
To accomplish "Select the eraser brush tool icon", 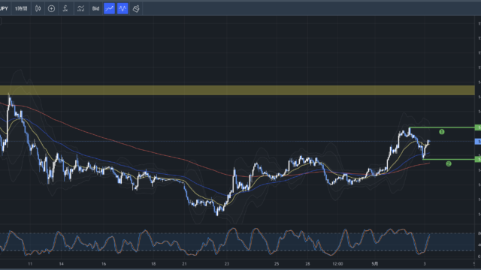I will point(136,8).
